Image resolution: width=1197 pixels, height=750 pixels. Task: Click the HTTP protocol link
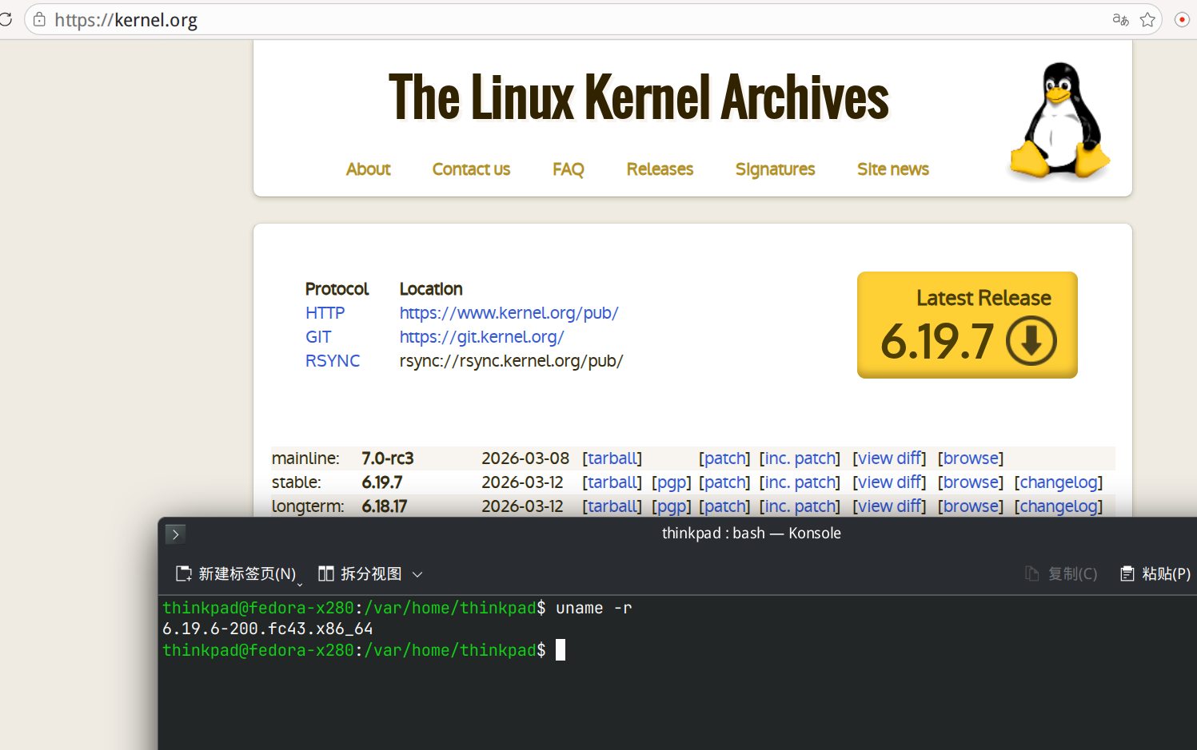pyautogui.click(x=325, y=313)
